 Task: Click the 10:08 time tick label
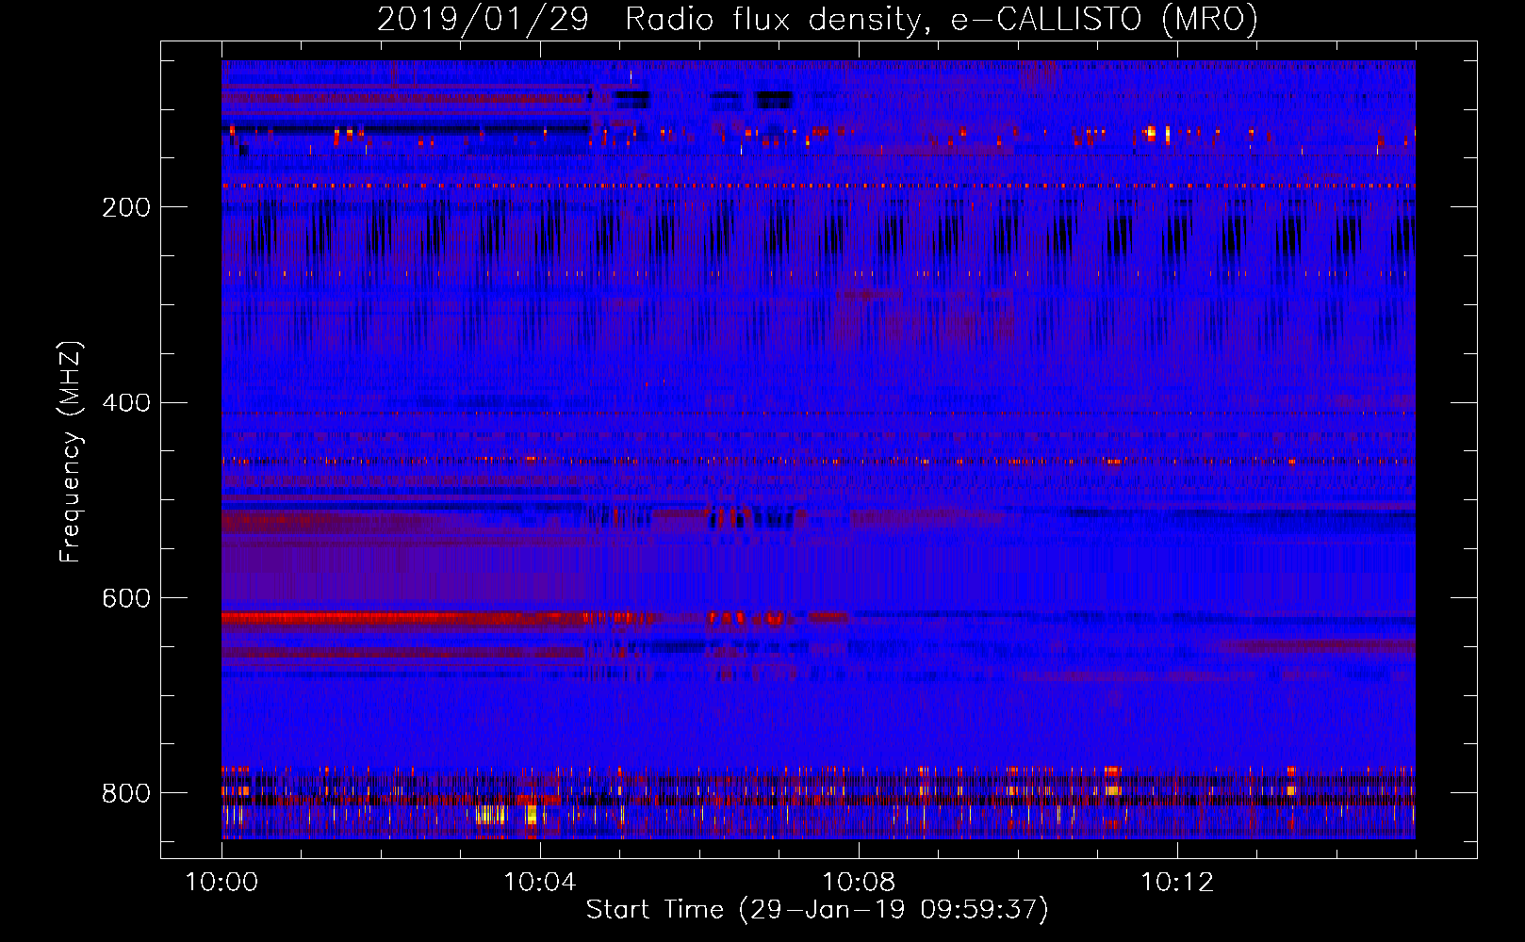(x=859, y=882)
